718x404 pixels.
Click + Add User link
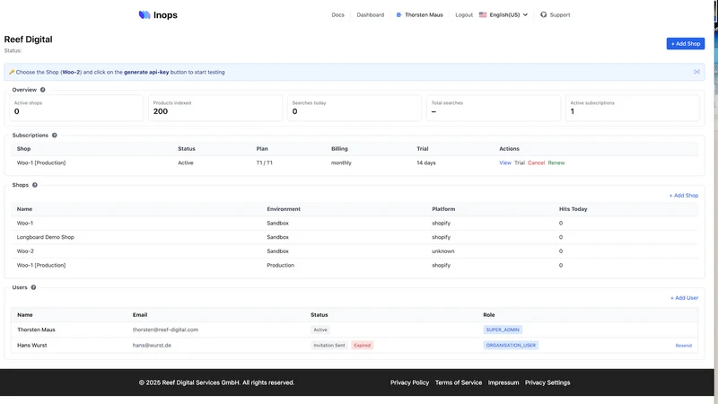point(684,298)
